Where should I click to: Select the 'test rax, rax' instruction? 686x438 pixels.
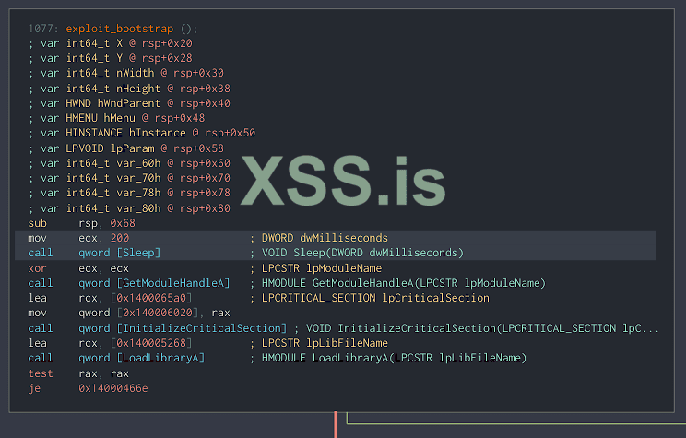click(78, 374)
